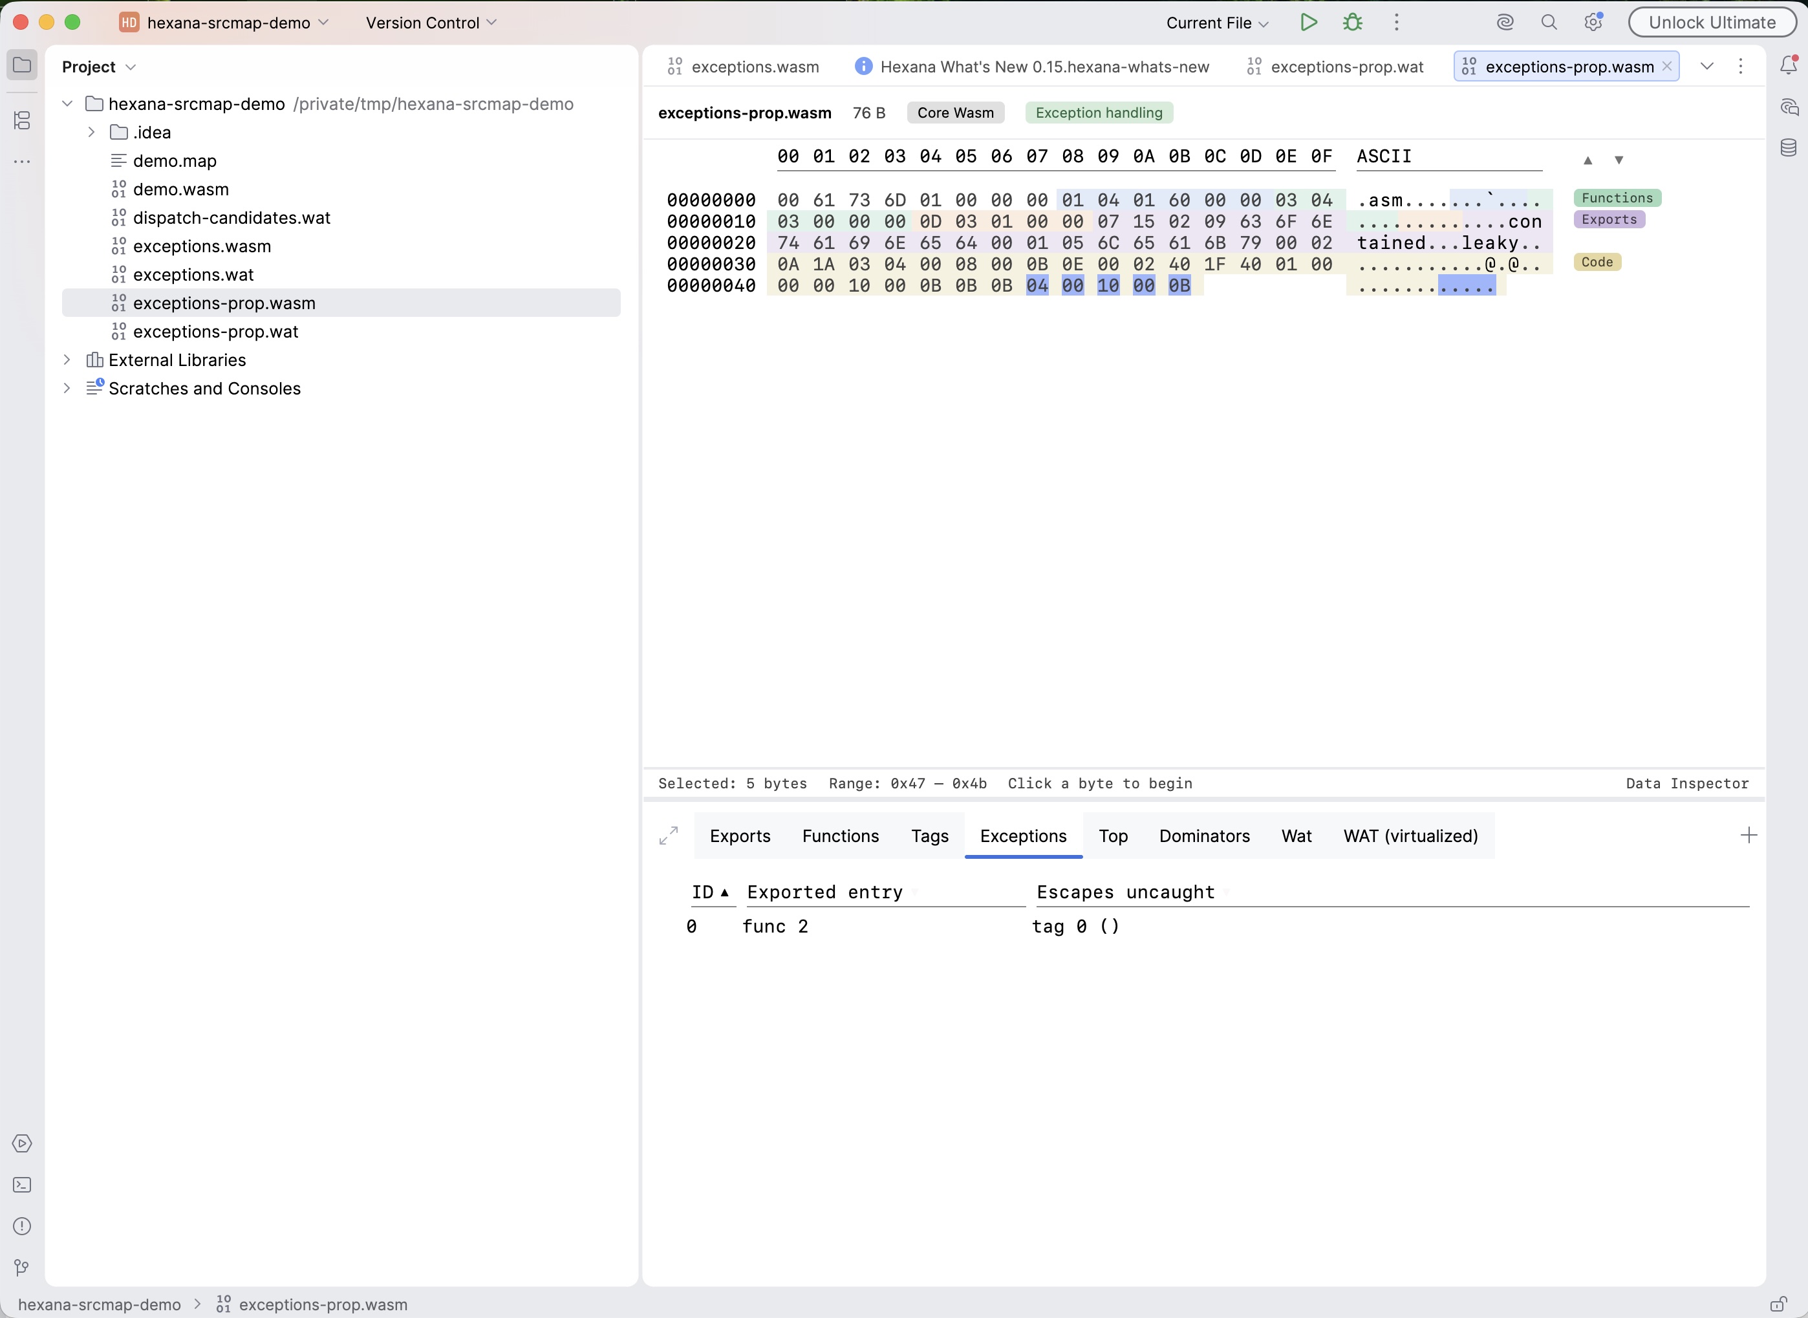Debug the current file
1808x1318 pixels.
1353,23
